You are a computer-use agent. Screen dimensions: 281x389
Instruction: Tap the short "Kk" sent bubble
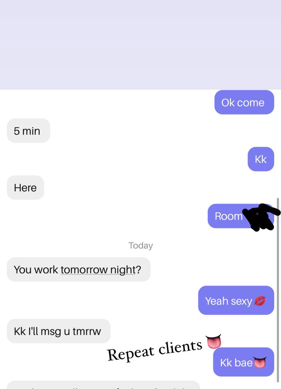tap(261, 159)
